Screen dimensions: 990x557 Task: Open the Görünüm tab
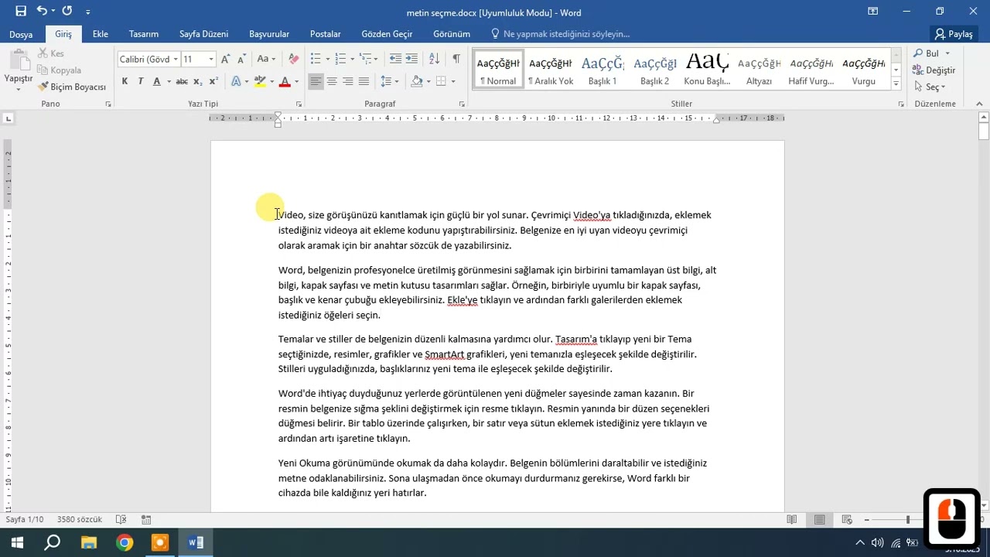click(x=452, y=34)
